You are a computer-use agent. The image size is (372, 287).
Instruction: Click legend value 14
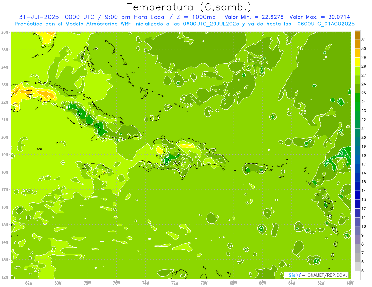point(364,191)
